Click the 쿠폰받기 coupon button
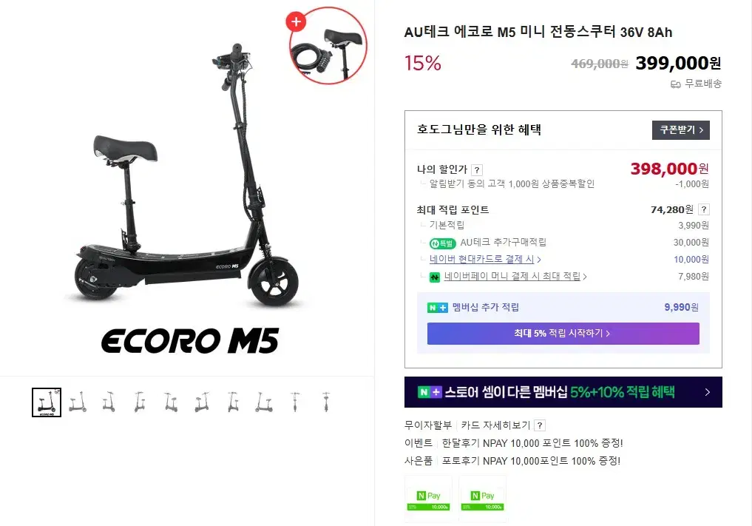The width and height of the screenshot is (752, 526). (680, 130)
